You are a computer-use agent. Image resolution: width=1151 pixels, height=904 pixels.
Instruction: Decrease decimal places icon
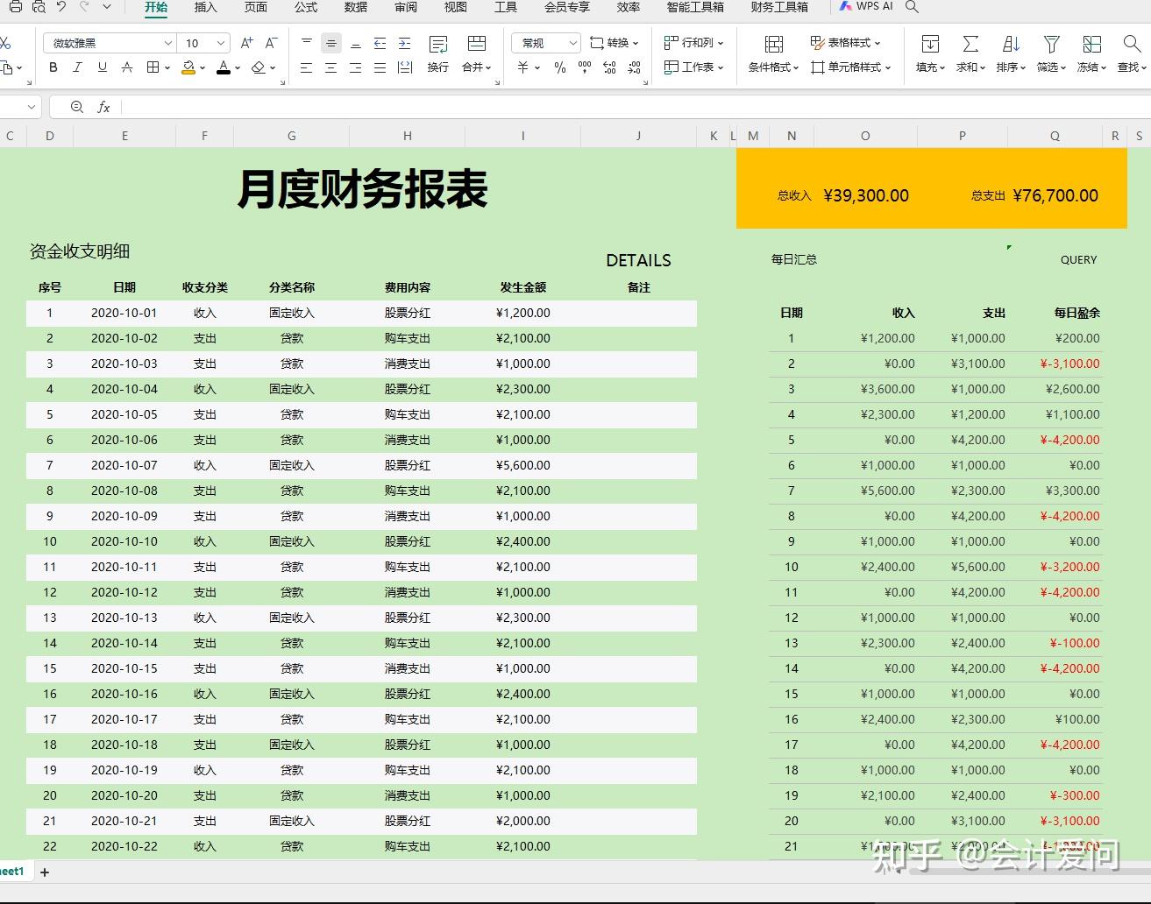click(634, 67)
